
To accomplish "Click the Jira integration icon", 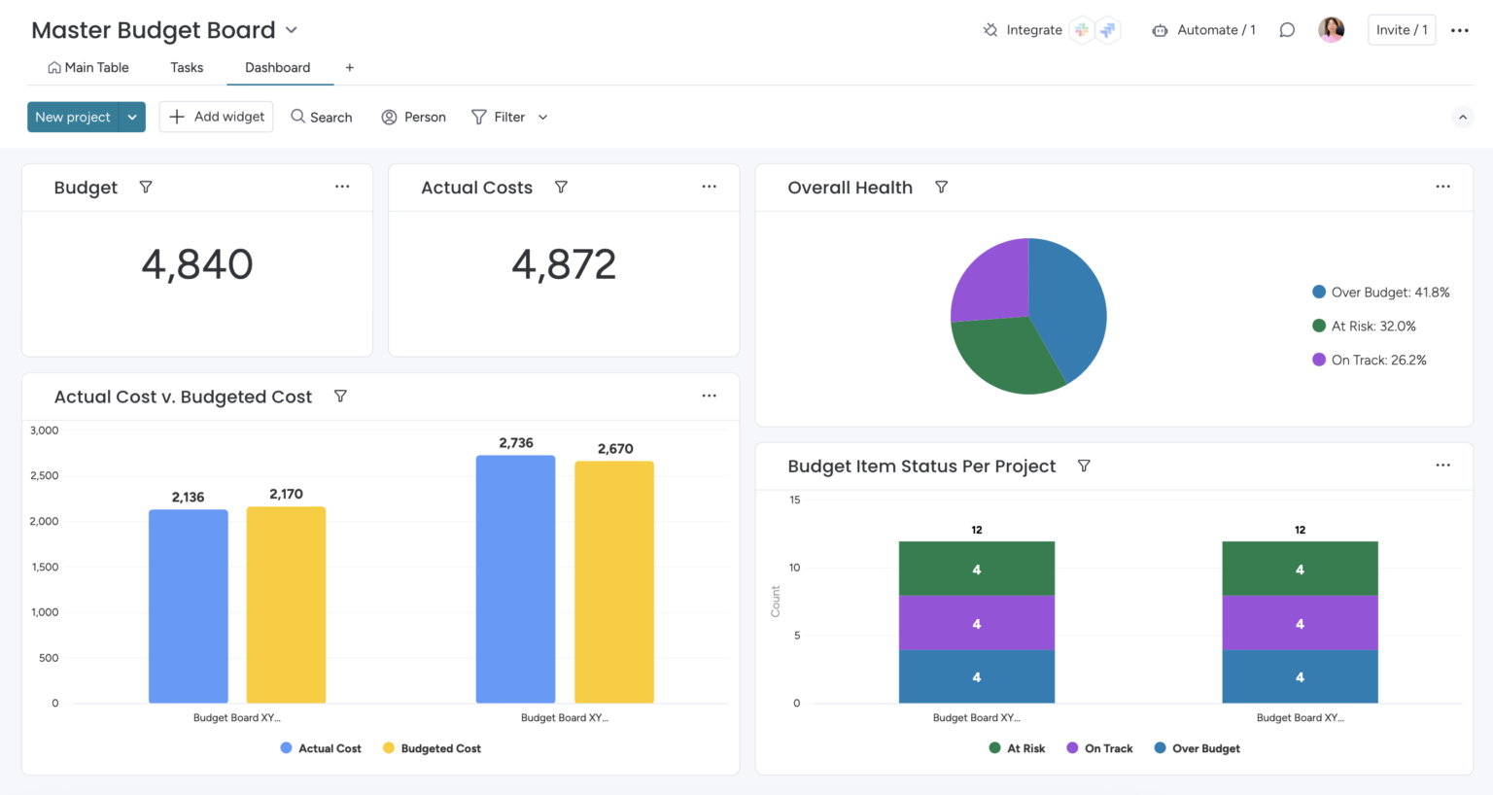I will (x=1108, y=30).
